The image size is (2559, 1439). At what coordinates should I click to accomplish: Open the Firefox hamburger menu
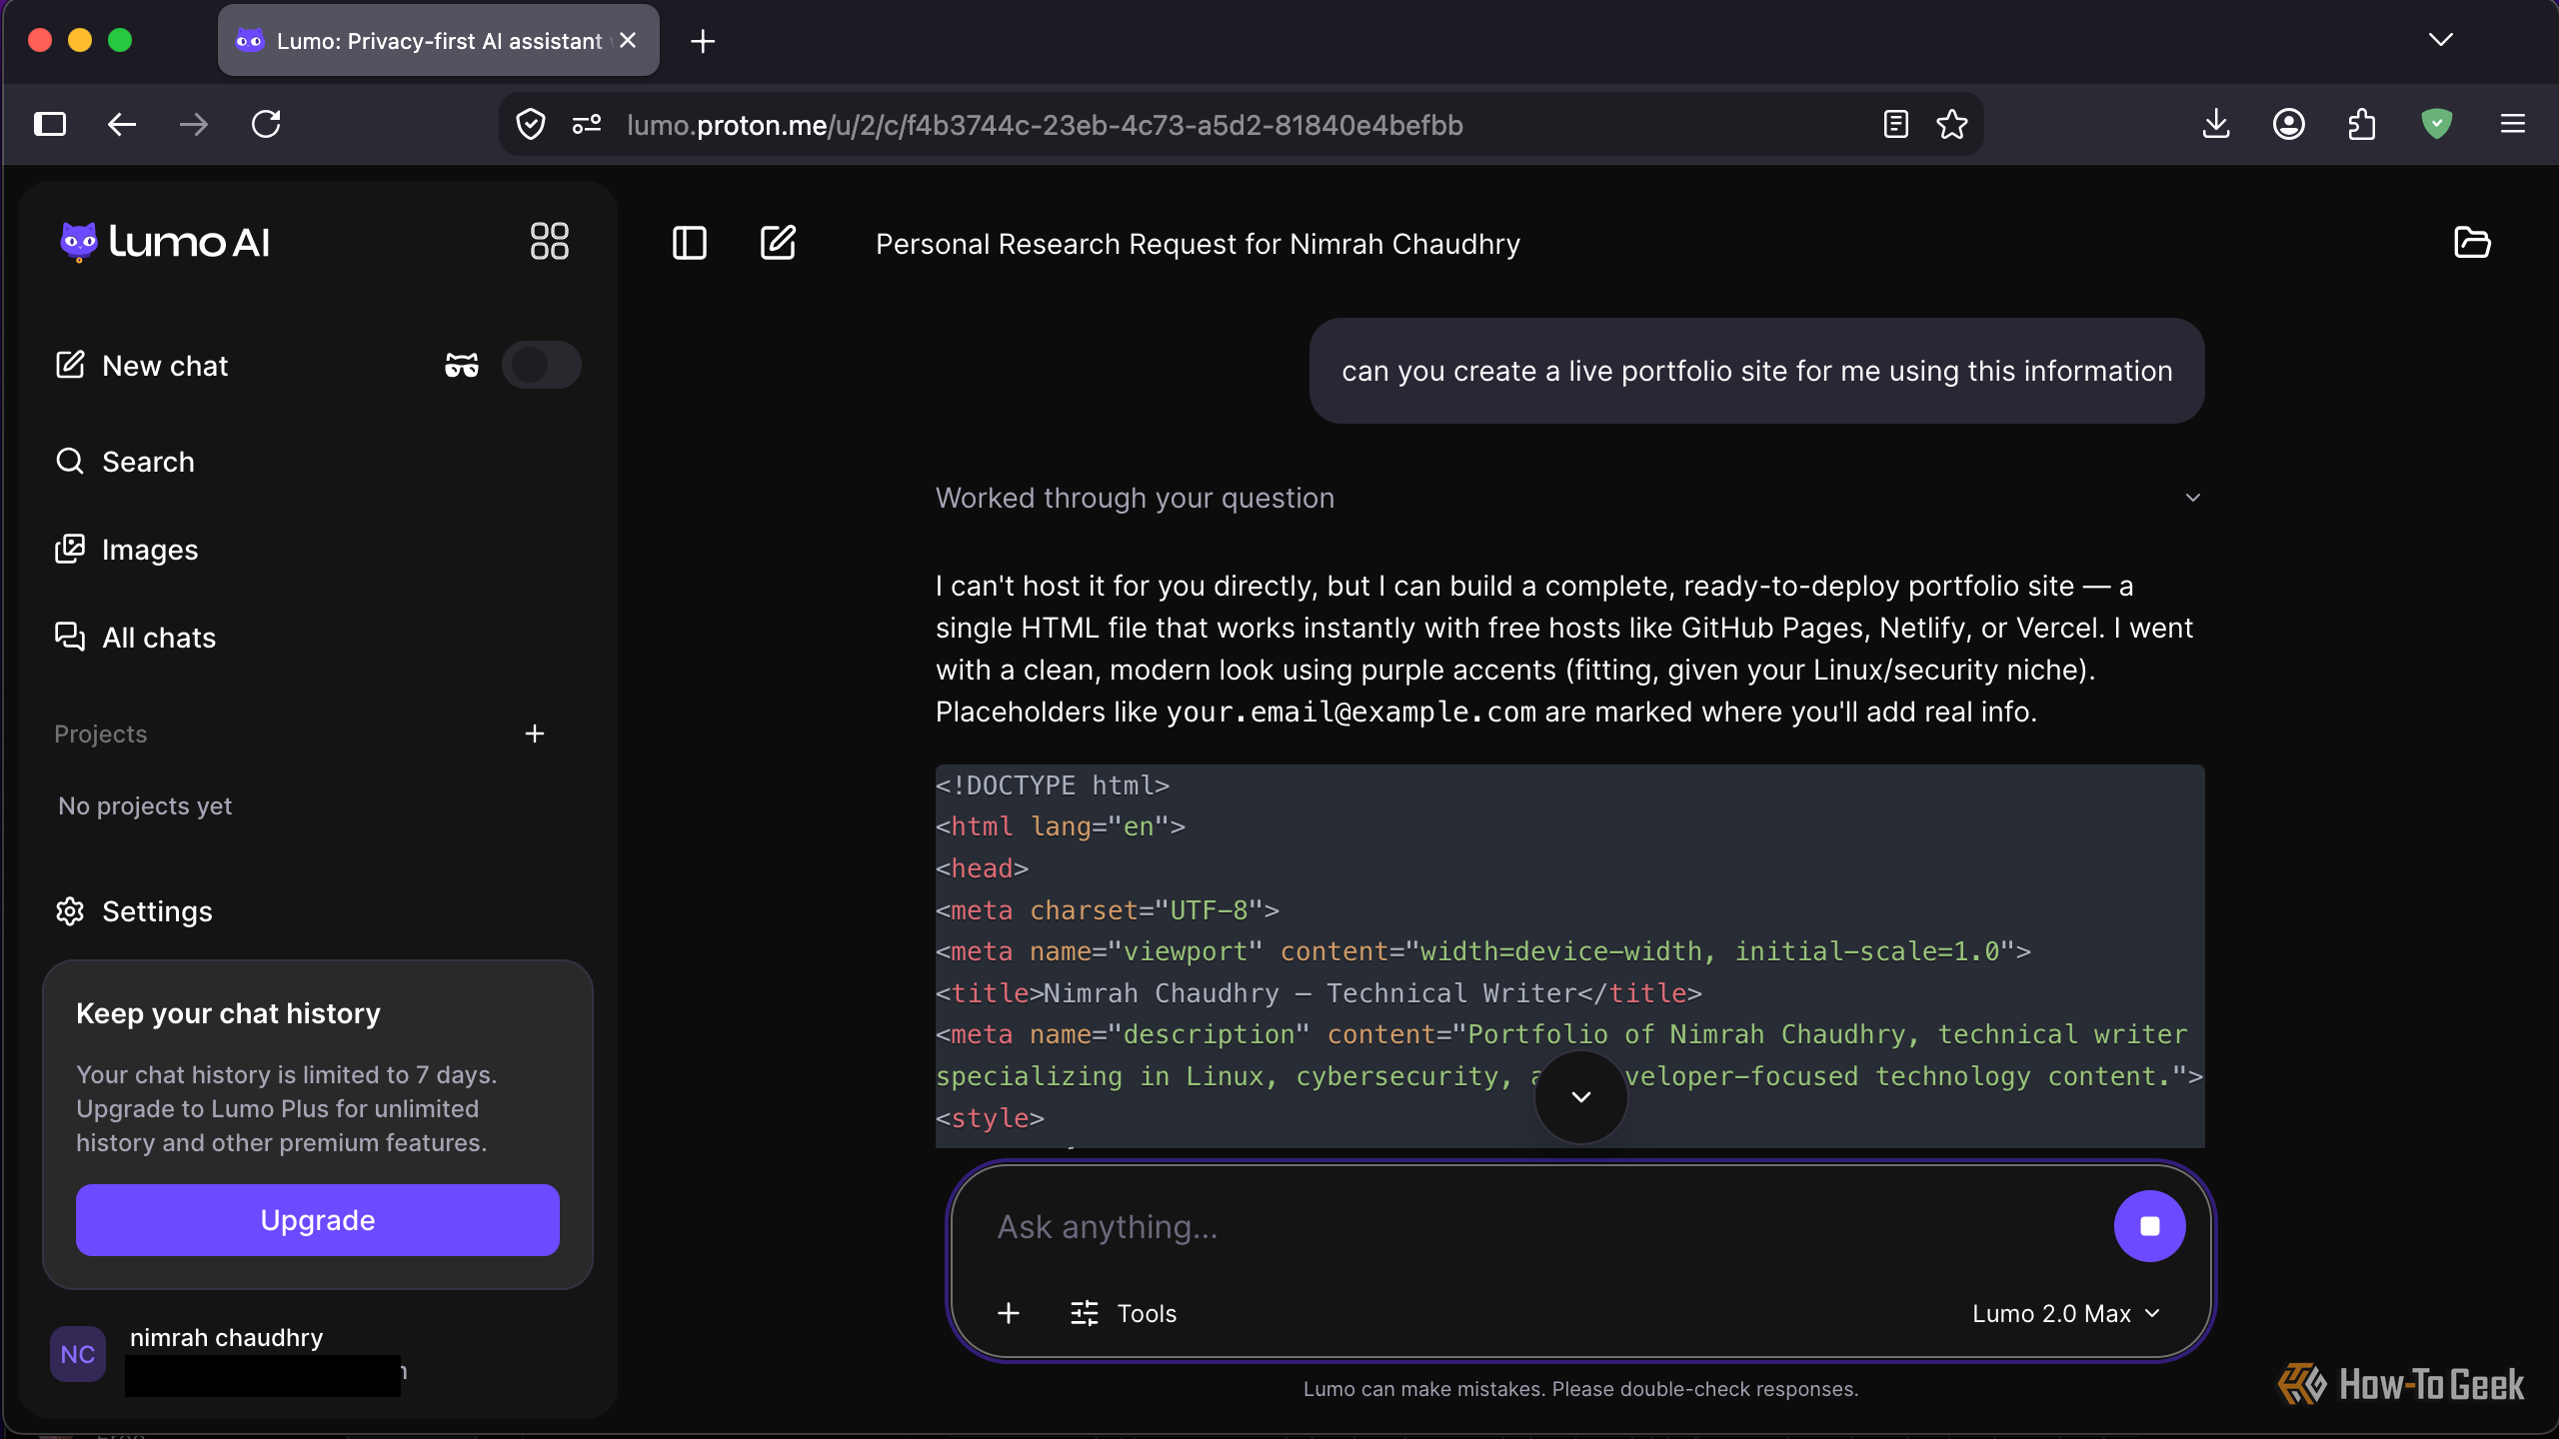click(2513, 125)
